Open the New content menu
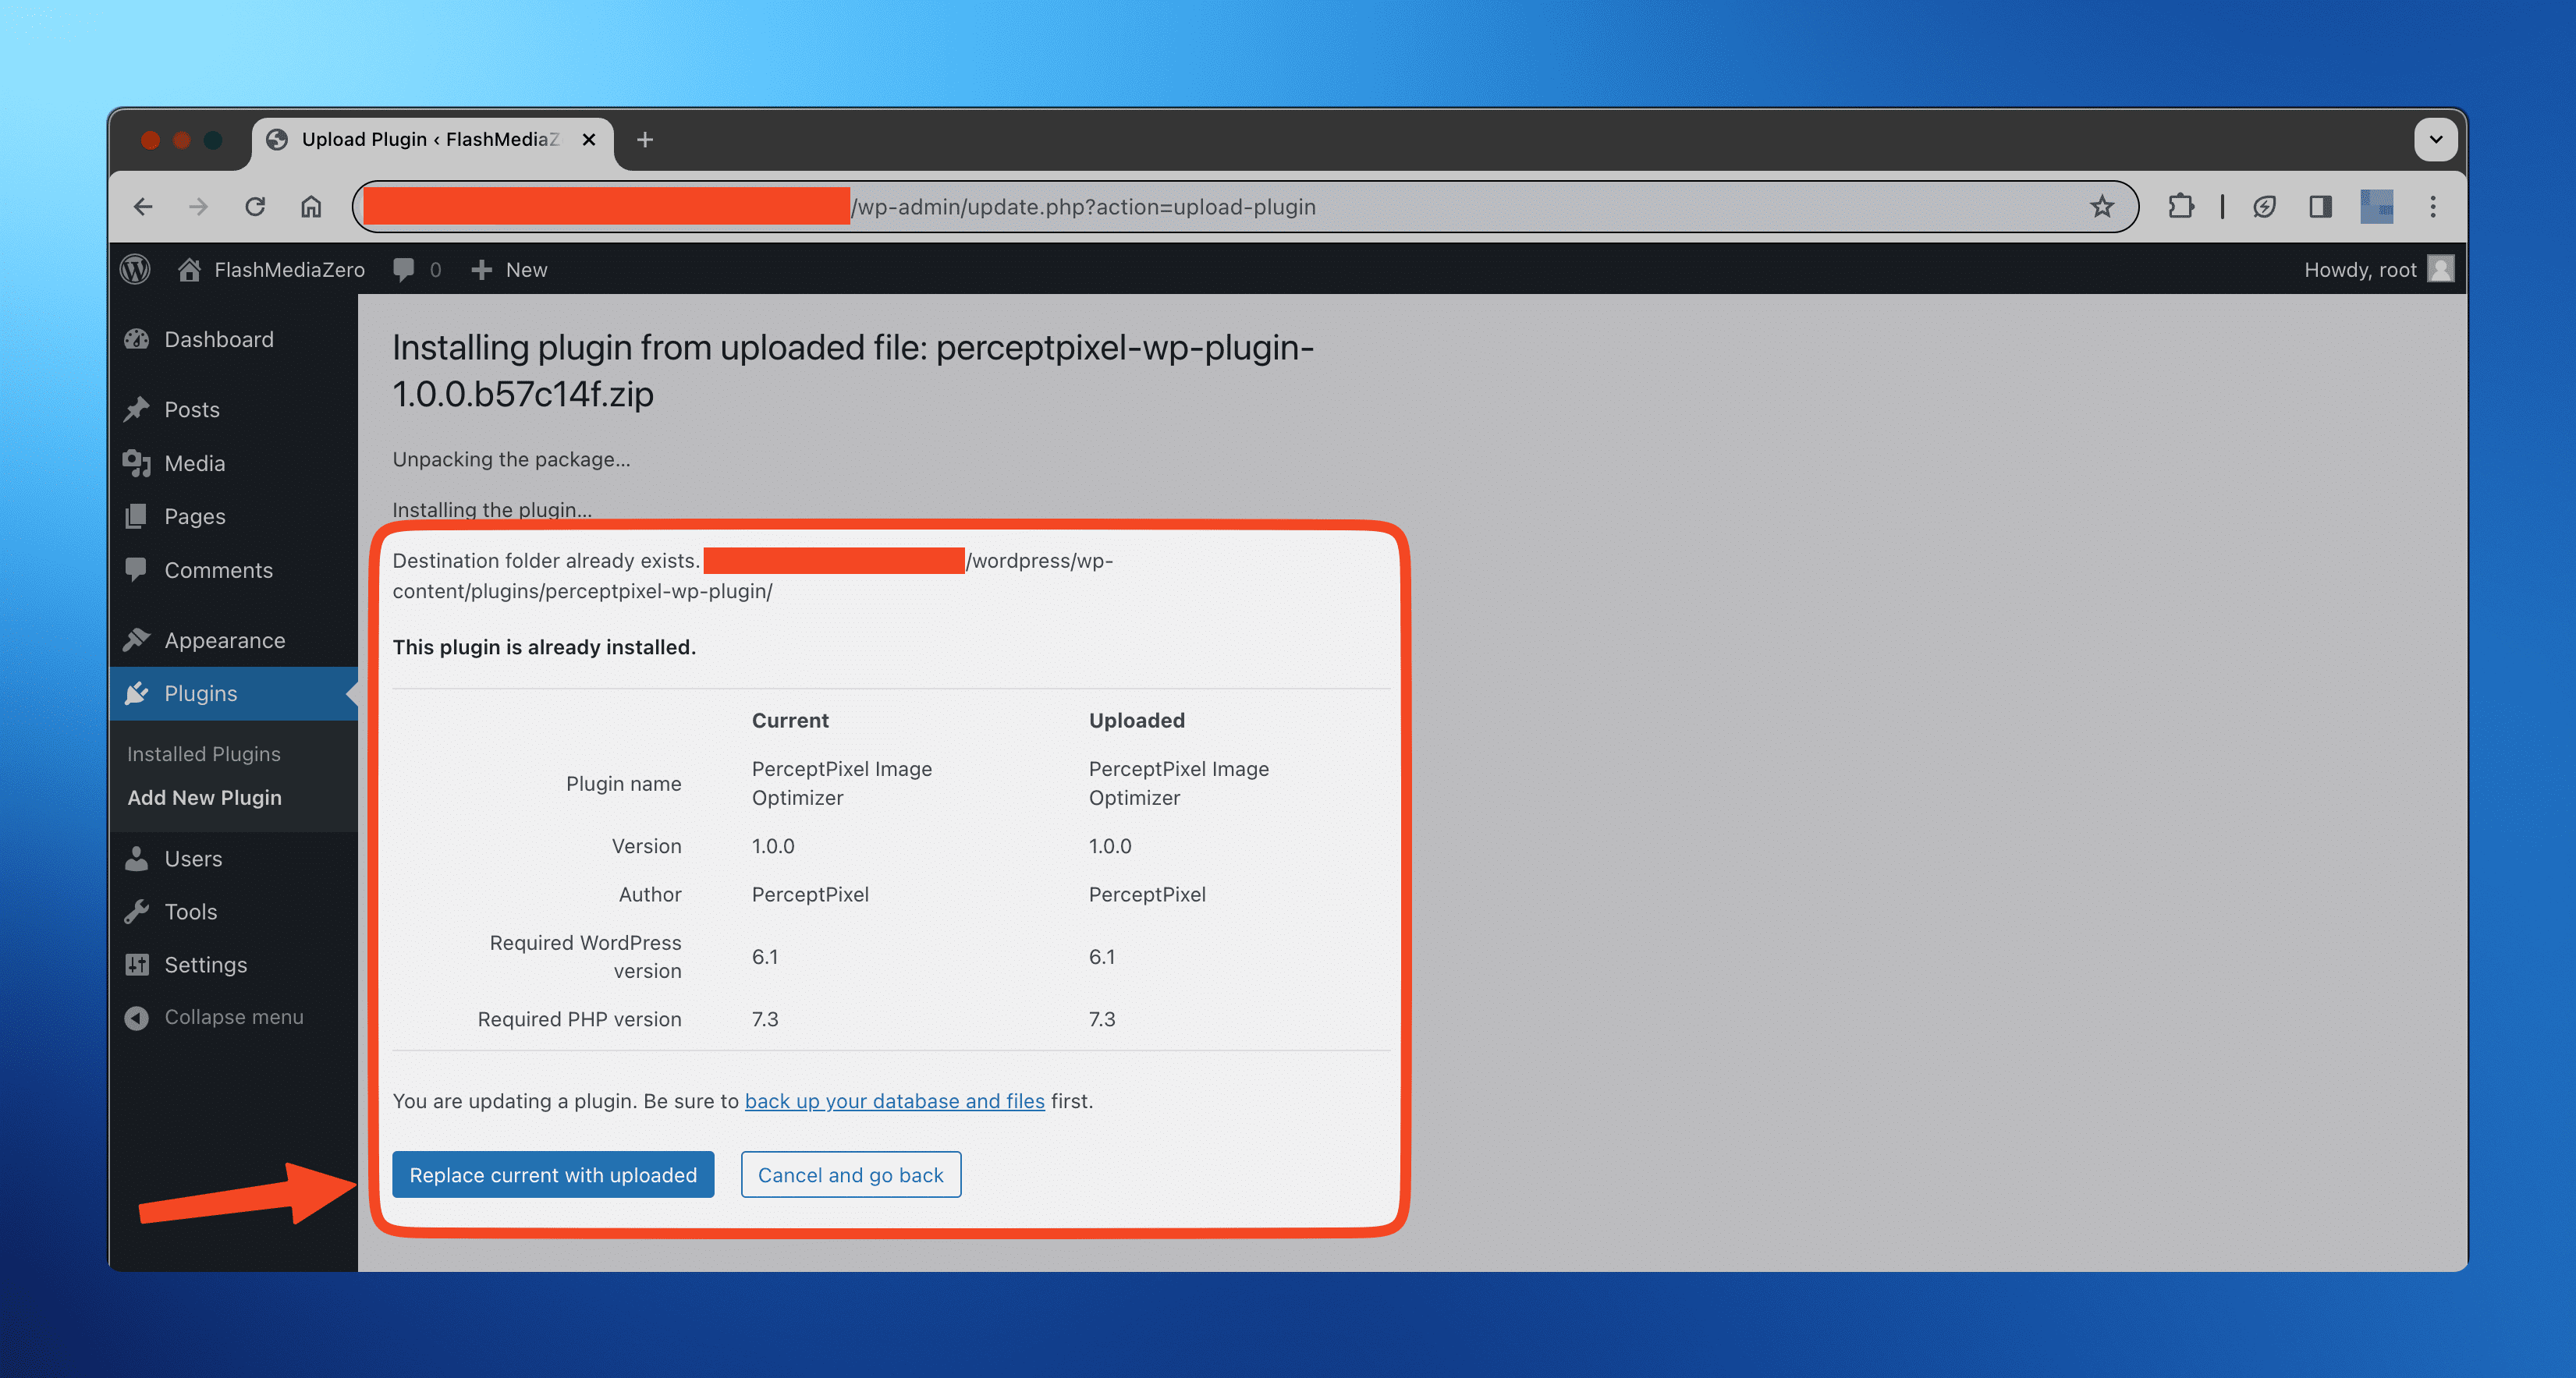This screenshot has height=1378, width=2576. (510, 270)
